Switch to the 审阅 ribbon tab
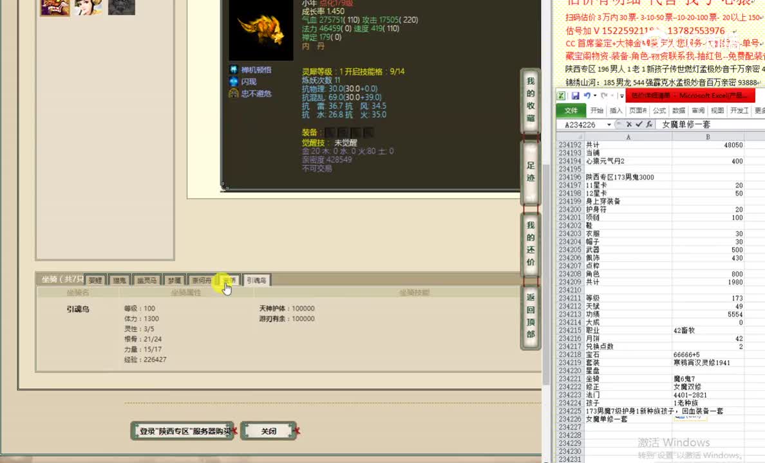The width and height of the screenshot is (765, 463). 698,111
